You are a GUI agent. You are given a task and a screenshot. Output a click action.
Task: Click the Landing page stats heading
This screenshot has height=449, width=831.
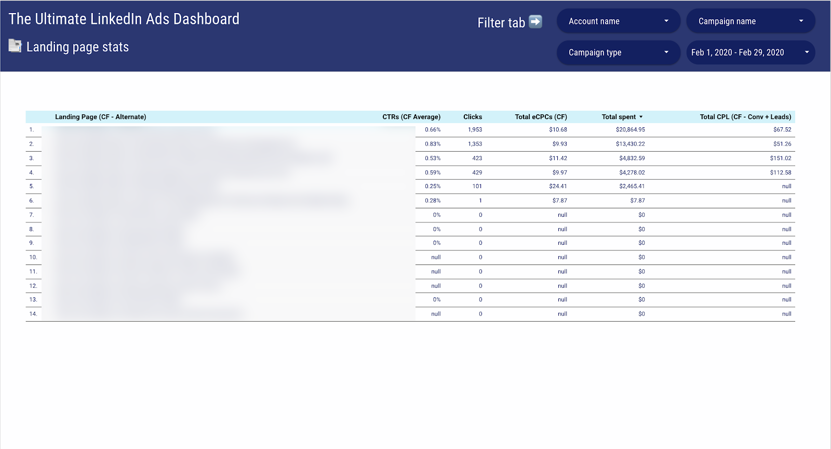point(77,47)
